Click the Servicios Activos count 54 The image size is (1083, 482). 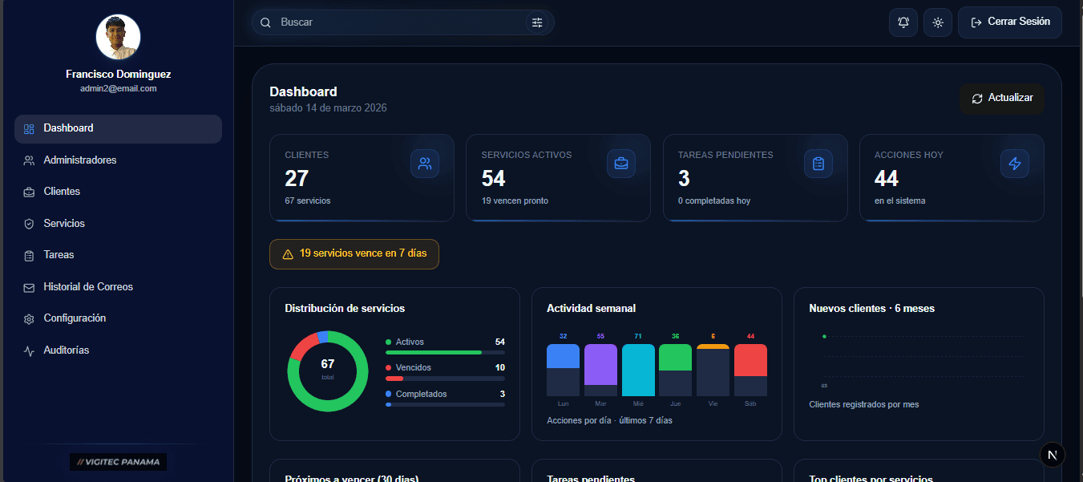click(x=494, y=178)
